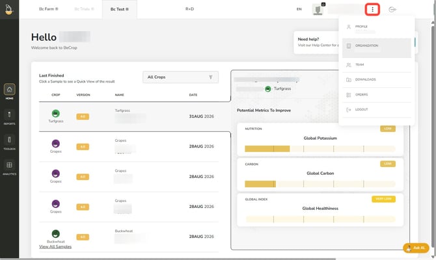Screen dimensions: 436x260
Task: Click the Organization building icon
Action: (348, 46)
